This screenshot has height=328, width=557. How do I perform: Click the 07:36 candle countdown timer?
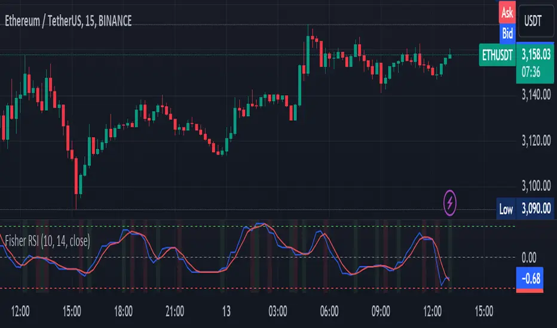tap(531, 72)
